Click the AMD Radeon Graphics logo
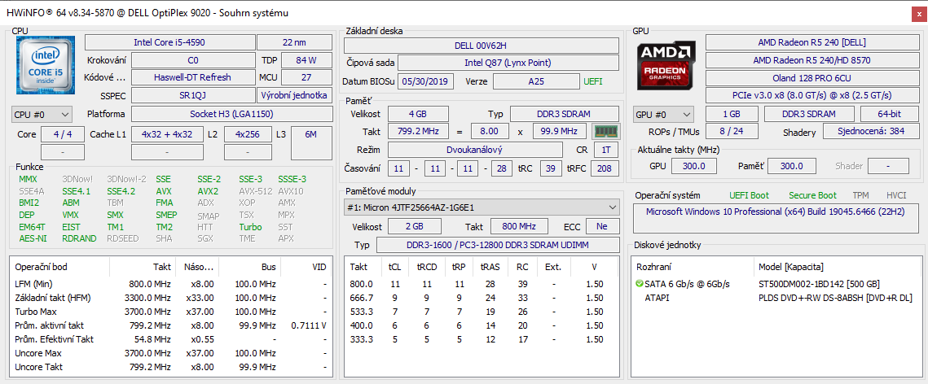Screen dimensions: 928x384 tap(666, 67)
